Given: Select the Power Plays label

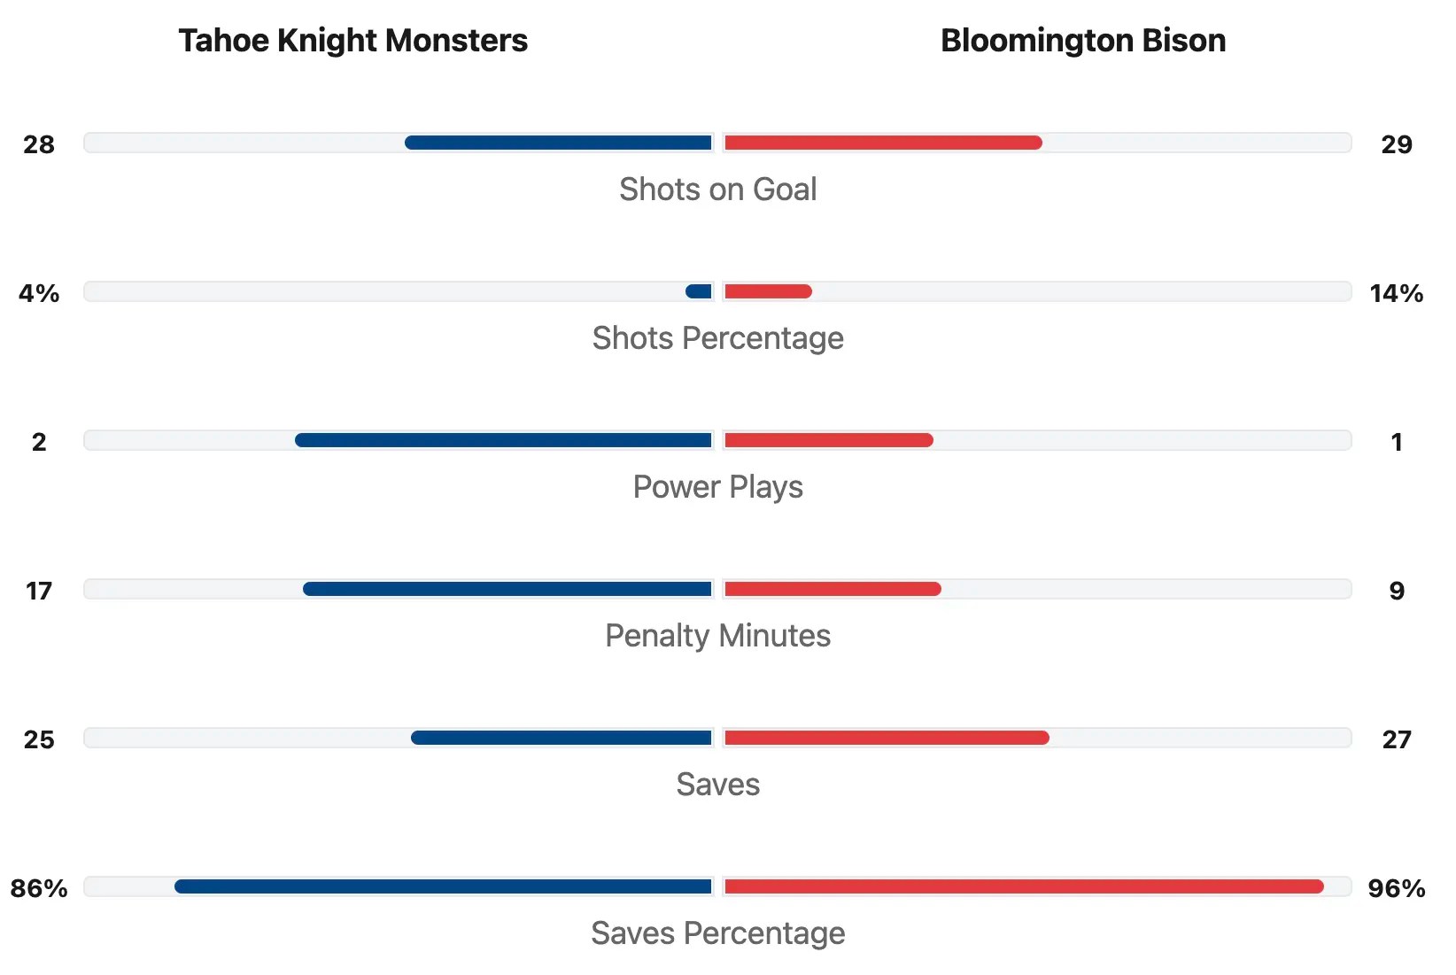Looking at the screenshot, I should pos(717,487).
